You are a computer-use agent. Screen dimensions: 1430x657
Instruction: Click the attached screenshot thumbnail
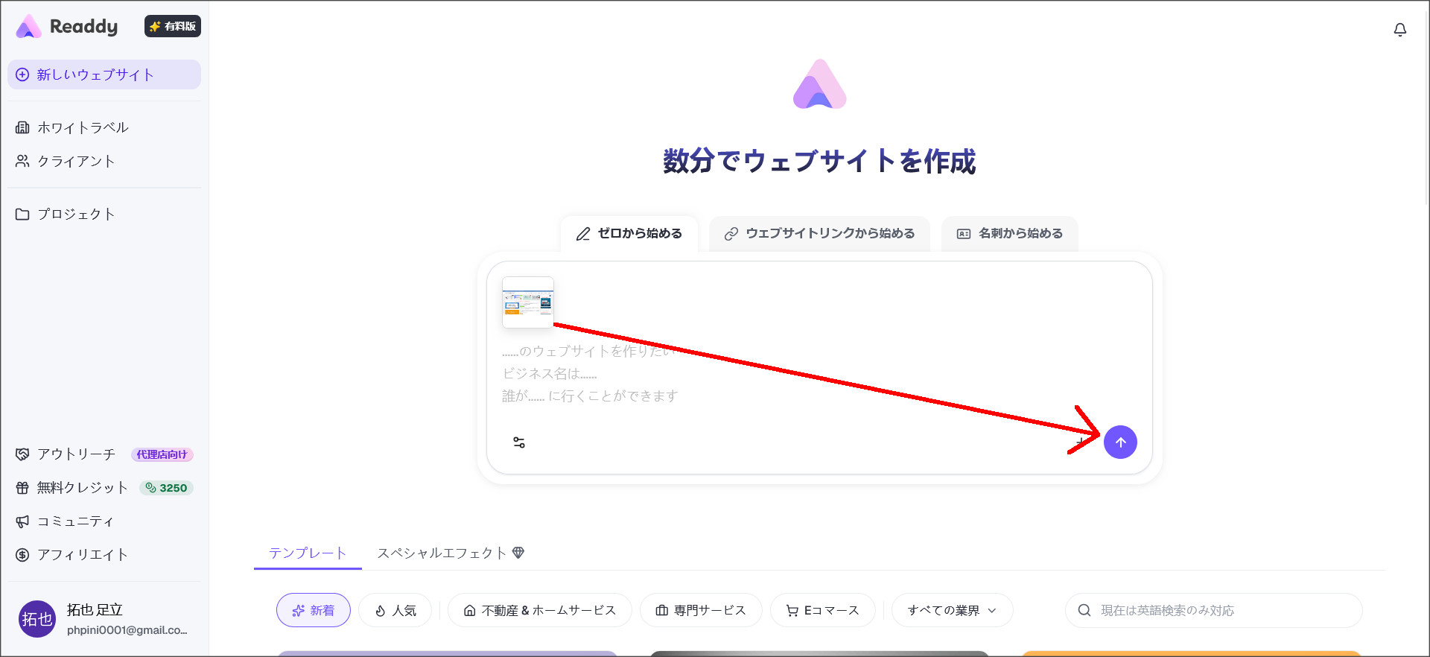[x=528, y=302]
